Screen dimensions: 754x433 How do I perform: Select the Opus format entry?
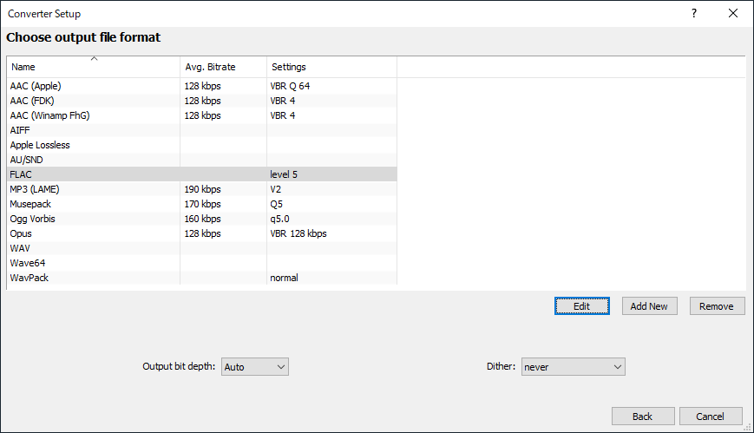point(21,233)
